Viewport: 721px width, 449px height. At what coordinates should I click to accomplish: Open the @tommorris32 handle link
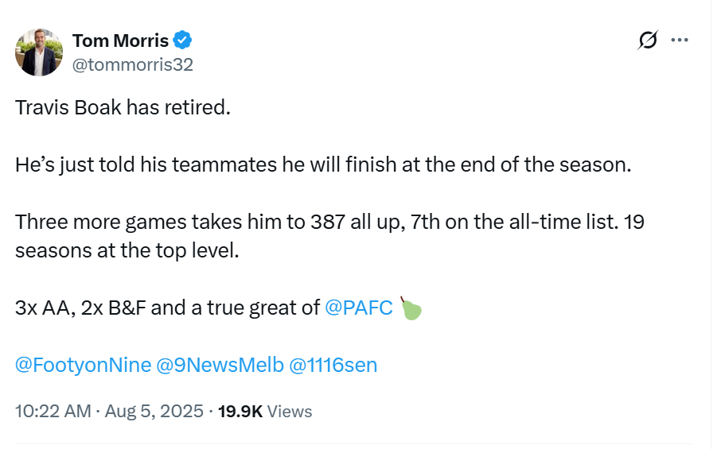tap(133, 65)
